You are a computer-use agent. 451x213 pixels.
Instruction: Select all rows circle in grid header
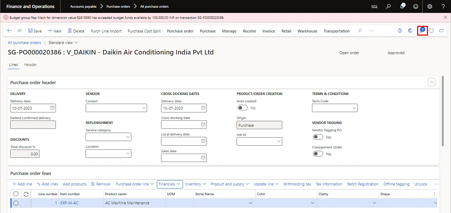pos(16,194)
